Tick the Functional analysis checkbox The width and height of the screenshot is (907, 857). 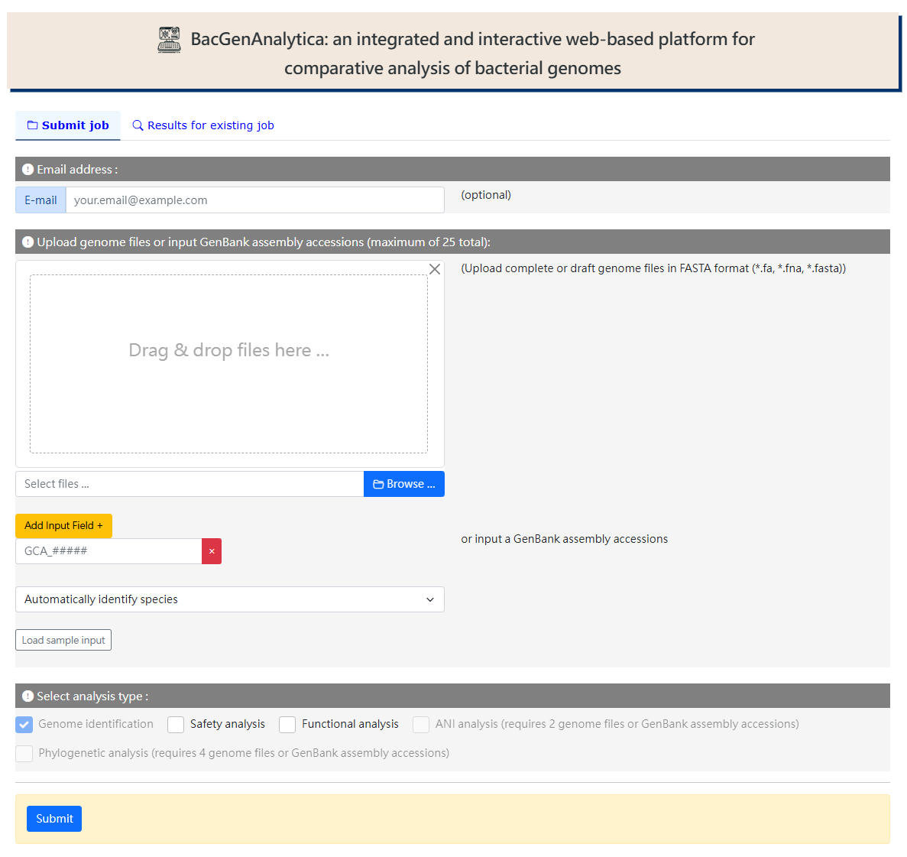[x=287, y=725]
